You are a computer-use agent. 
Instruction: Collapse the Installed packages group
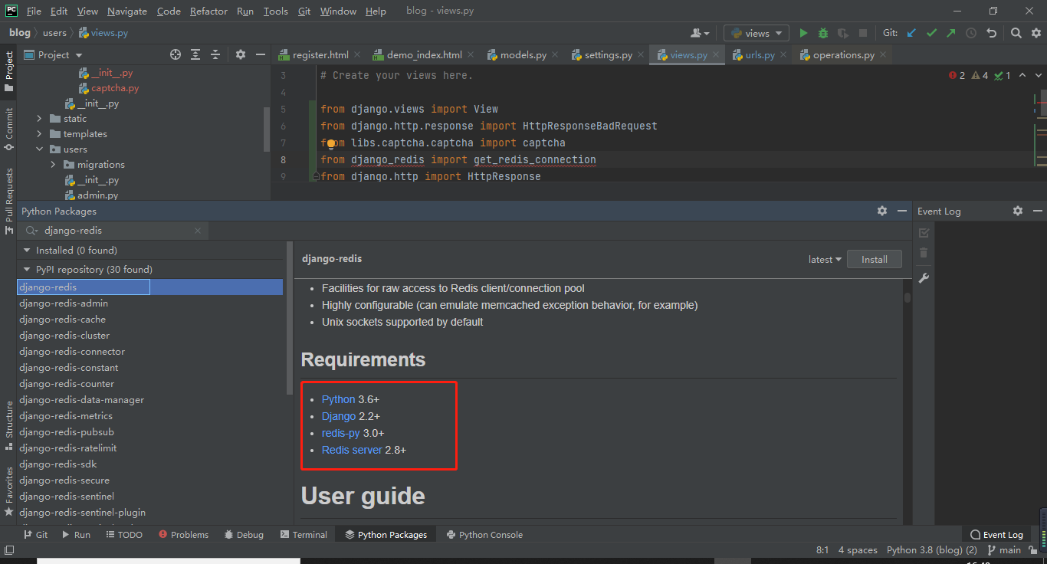point(28,251)
